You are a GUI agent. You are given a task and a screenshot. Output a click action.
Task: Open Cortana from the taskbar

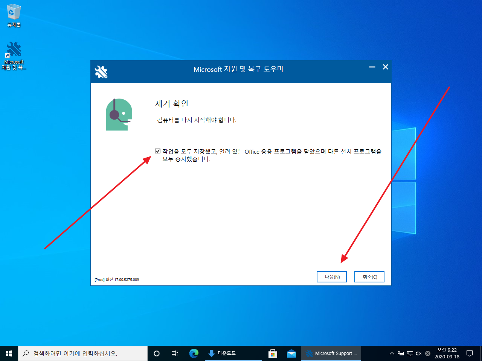tap(156, 353)
